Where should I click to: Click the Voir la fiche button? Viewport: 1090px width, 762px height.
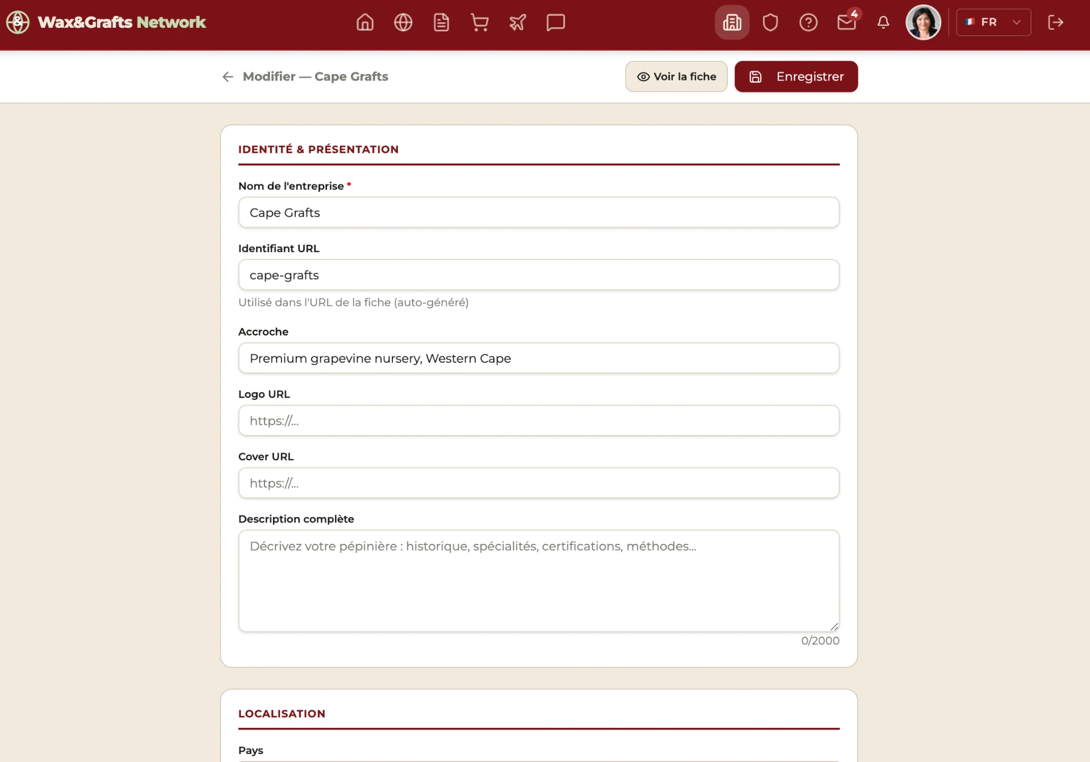point(676,77)
